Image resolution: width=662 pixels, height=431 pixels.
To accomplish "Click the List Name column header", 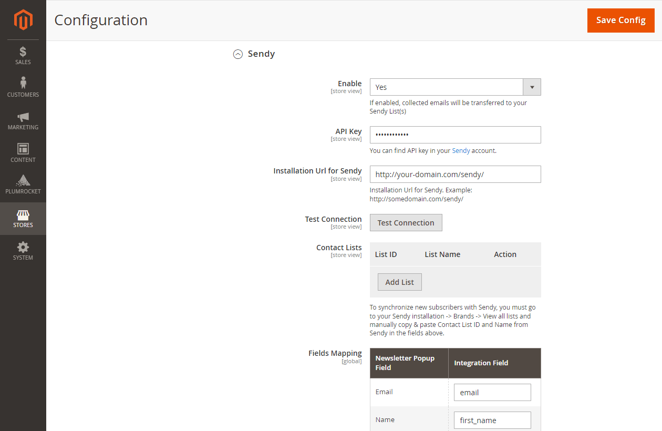I will coord(442,254).
